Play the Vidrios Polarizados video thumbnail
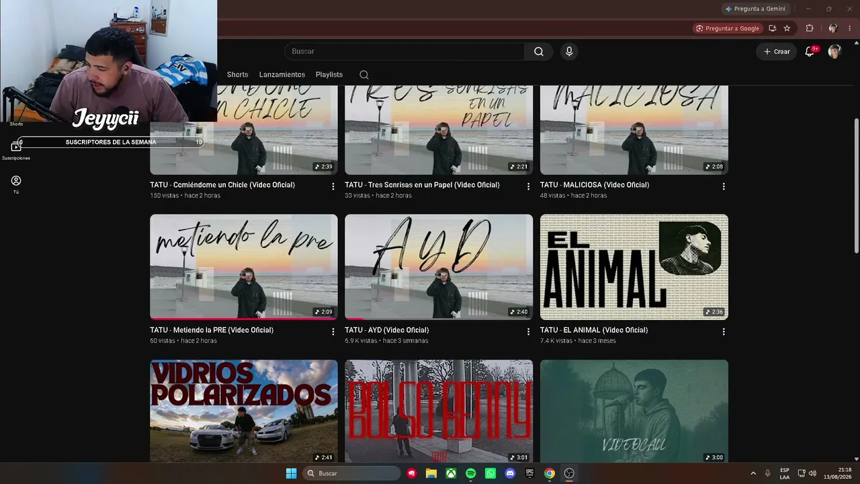 click(244, 411)
